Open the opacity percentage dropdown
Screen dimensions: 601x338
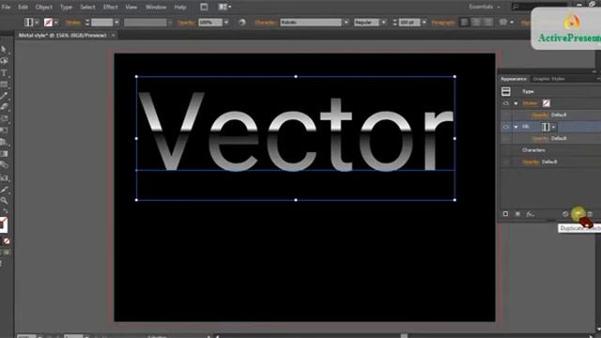(x=226, y=23)
